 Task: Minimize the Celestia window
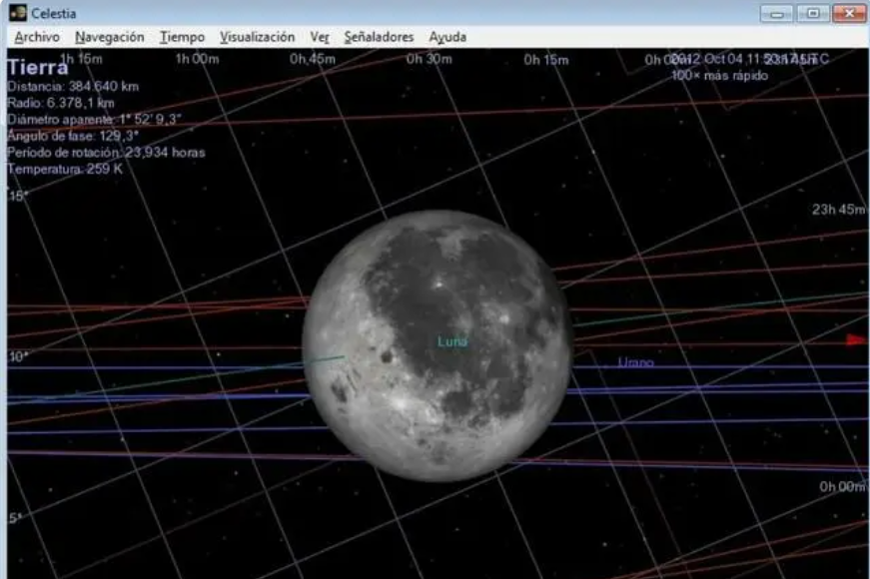pos(776,13)
